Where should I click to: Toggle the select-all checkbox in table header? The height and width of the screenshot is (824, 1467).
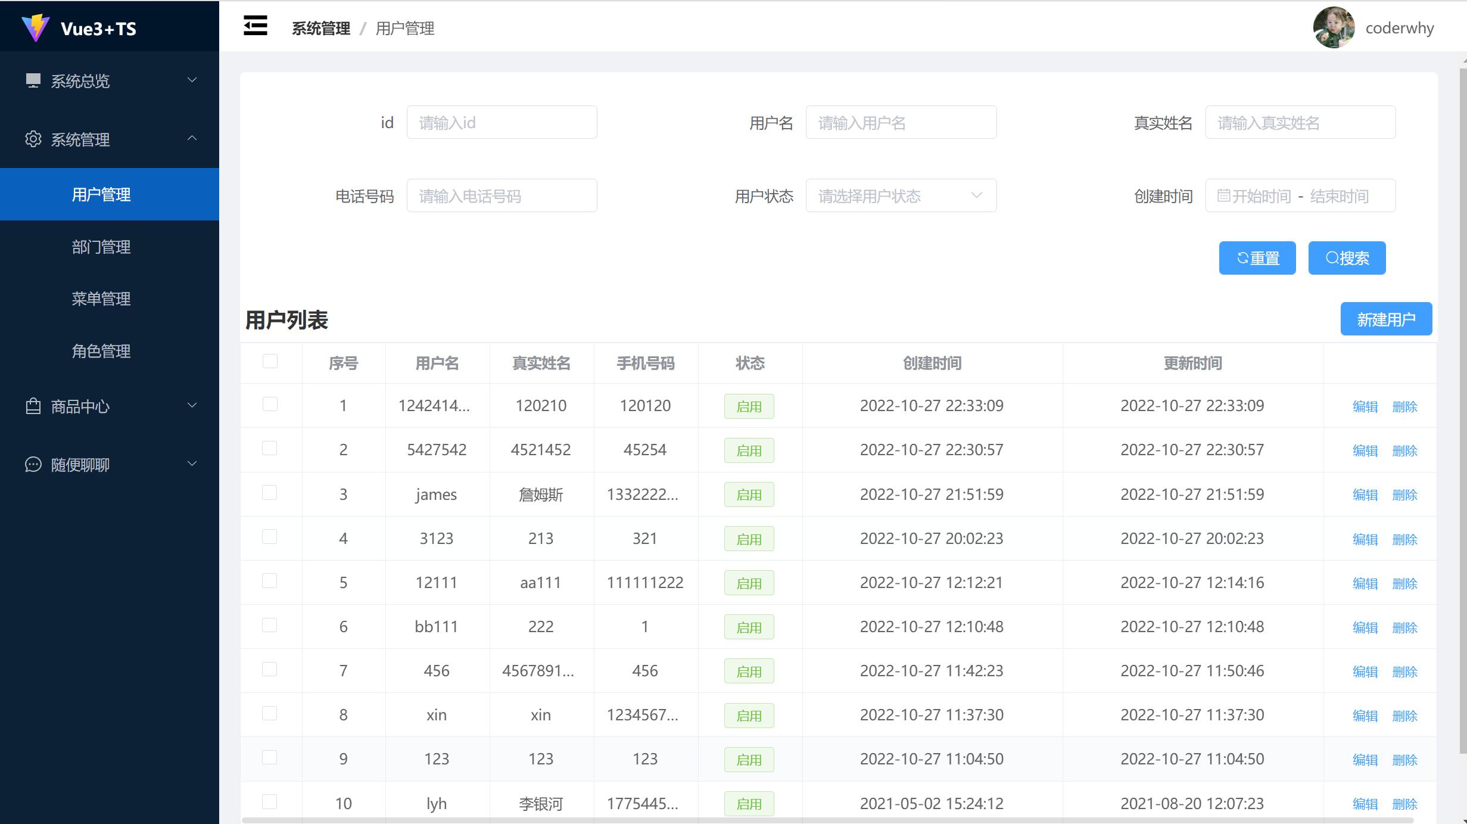(x=270, y=361)
